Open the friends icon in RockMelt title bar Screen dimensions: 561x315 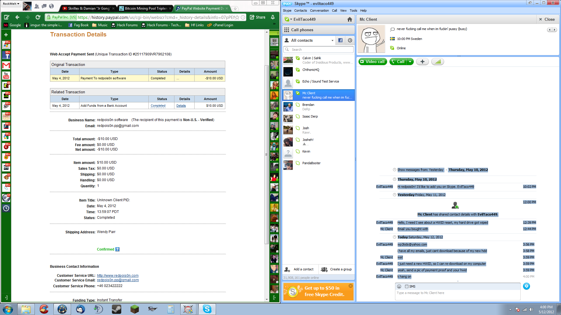point(37,6)
